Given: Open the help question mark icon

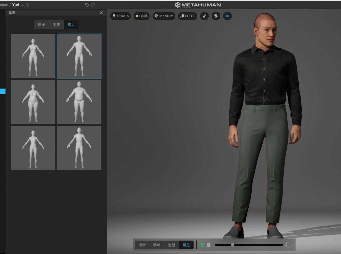Looking at the screenshot, I should coord(27,5).
